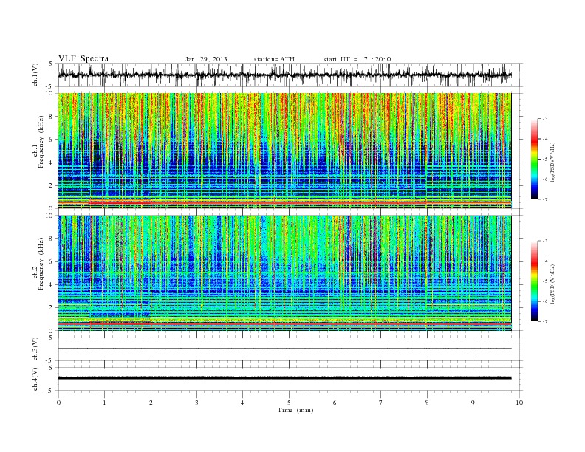Image resolution: width=585 pixels, height=452 pixels.
Task: Click time axis tick label '7'
Action: [x=381, y=403]
